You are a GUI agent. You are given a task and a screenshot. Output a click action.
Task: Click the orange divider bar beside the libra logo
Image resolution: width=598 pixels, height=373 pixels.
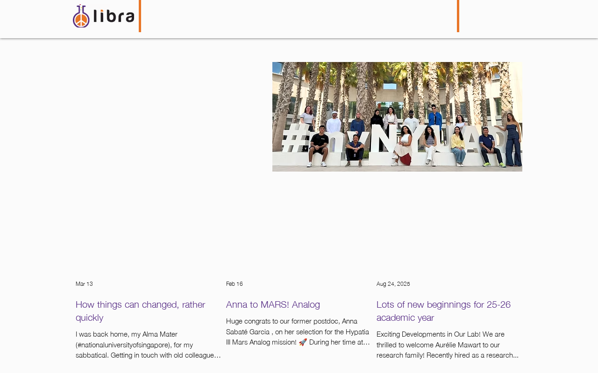pyautogui.click(x=140, y=16)
